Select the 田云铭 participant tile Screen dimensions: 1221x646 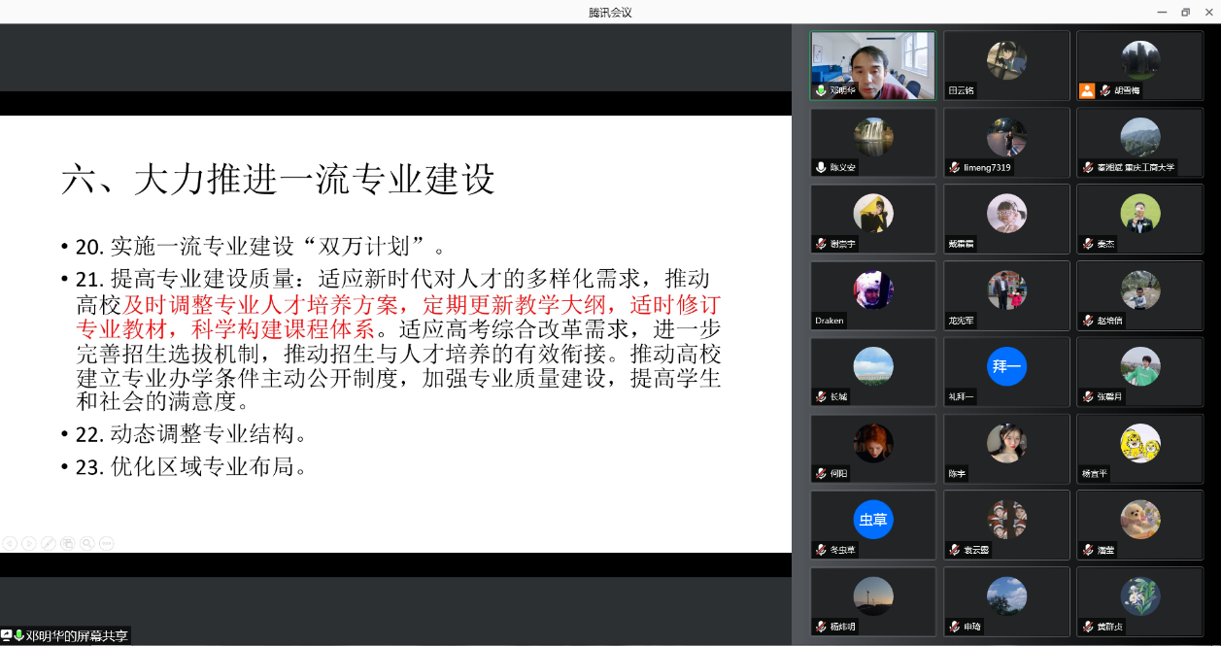tap(1006, 65)
